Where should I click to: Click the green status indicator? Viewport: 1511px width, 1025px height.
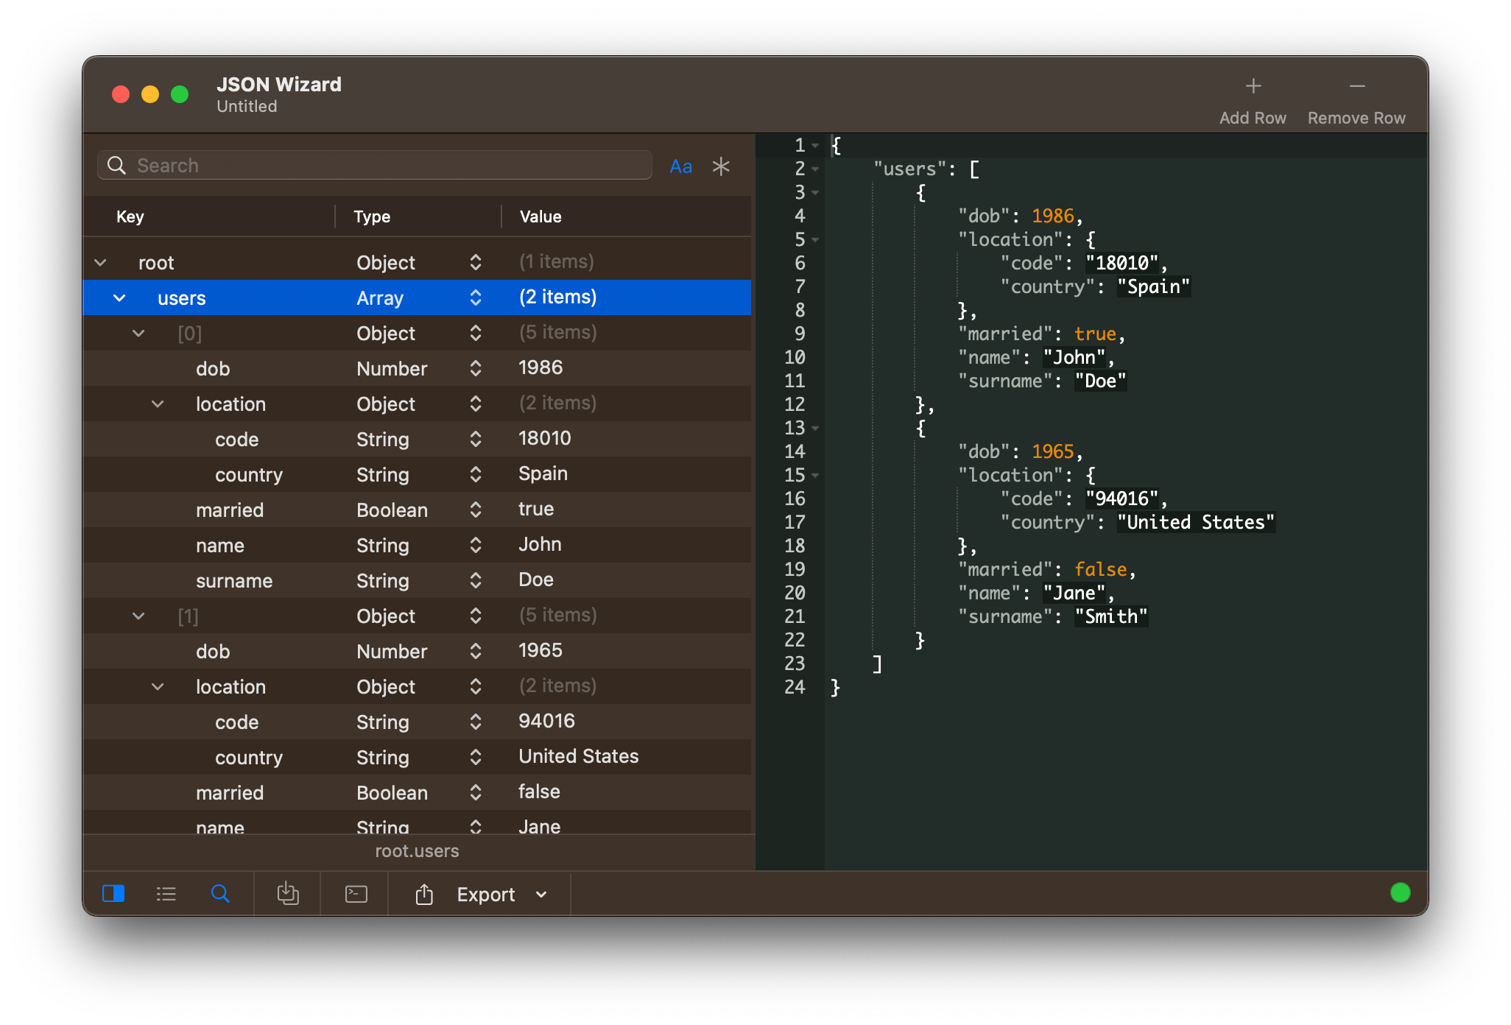[x=1400, y=892]
